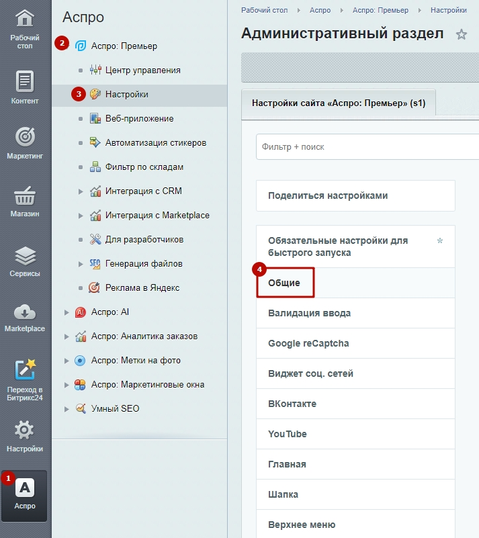
Task: Expand the Аспро: AI node
Action: pos(67,312)
